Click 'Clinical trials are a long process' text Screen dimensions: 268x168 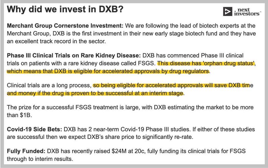coord(49,85)
